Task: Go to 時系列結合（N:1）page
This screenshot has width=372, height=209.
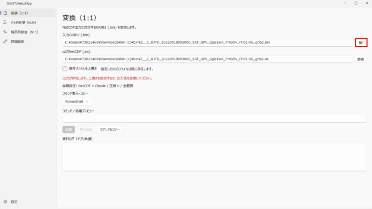Action: (x=28, y=32)
